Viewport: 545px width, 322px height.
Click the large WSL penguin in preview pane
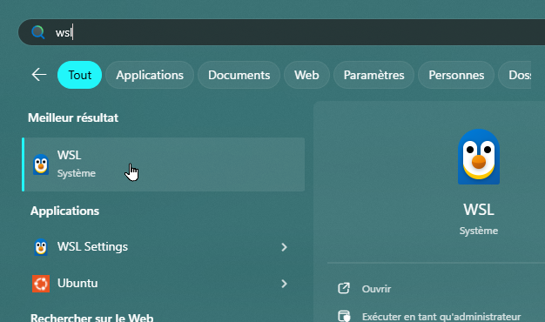tap(479, 157)
